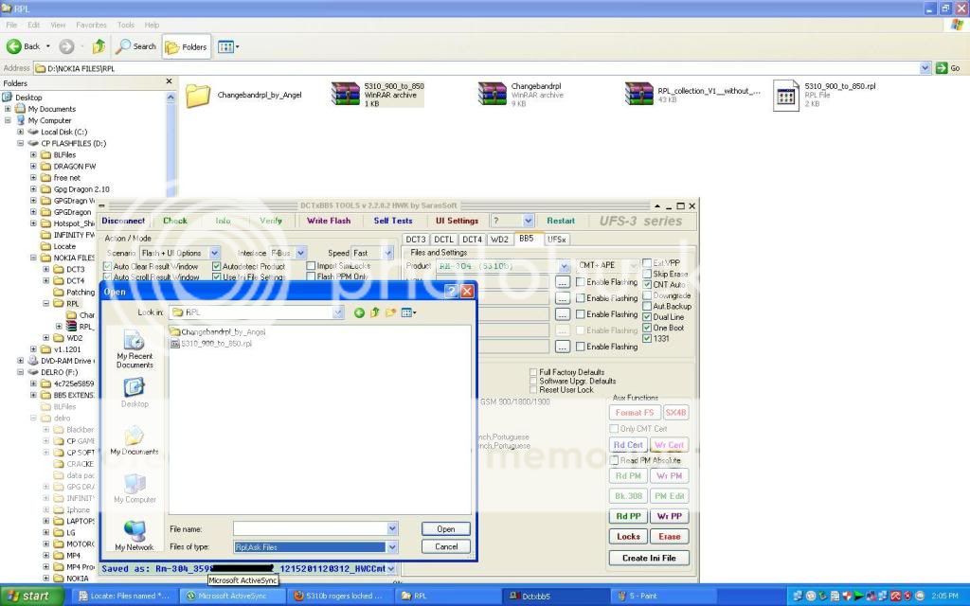
Task: Select 5310_900_to_850.rpl RPL File in Explorer
Action: pos(825,96)
